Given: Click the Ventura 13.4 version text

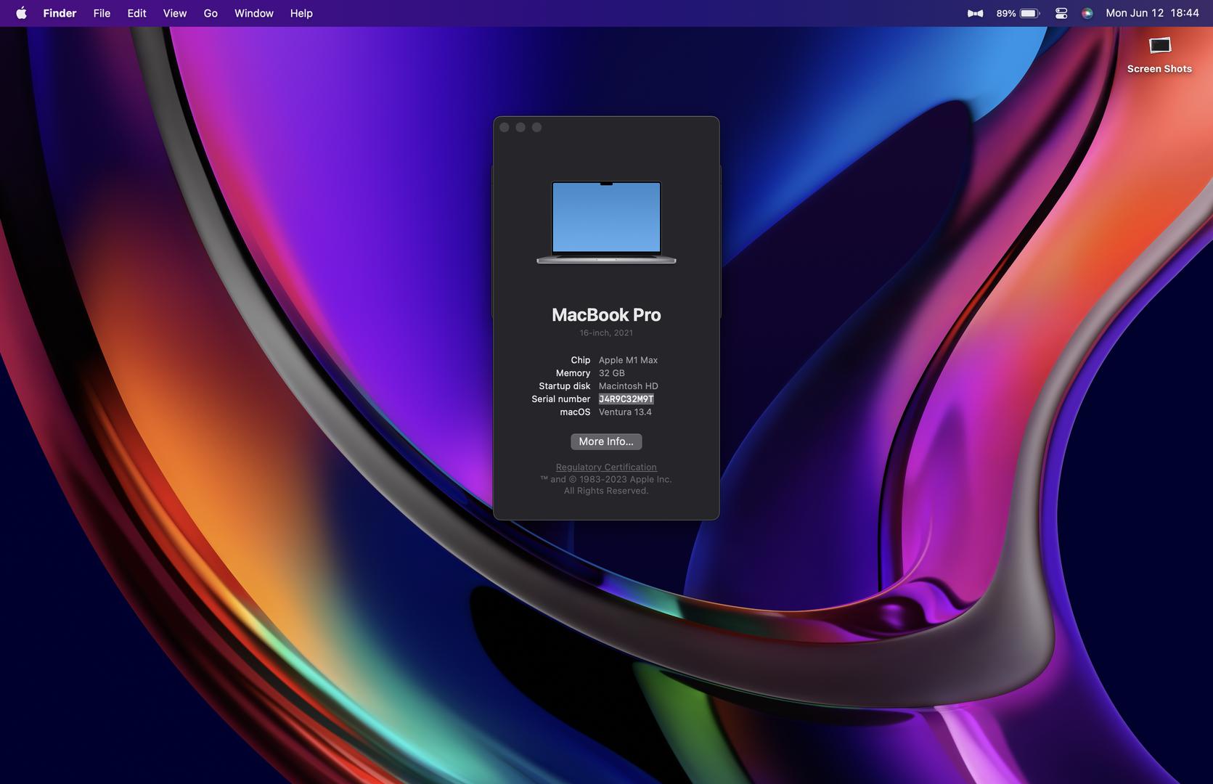Looking at the screenshot, I should click(x=625, y=412).
